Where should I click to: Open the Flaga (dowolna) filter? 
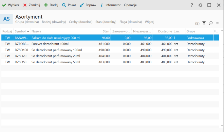(131, 22)
